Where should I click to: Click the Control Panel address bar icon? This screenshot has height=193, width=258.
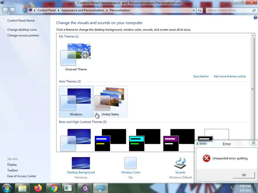(x=30, y=10)
